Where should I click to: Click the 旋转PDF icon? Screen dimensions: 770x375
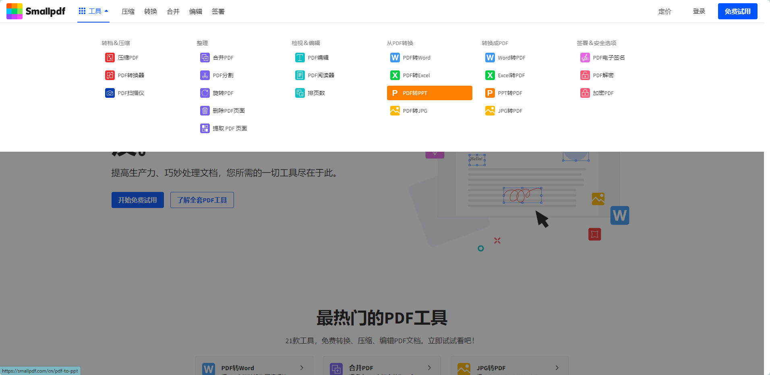coord(205,93)
